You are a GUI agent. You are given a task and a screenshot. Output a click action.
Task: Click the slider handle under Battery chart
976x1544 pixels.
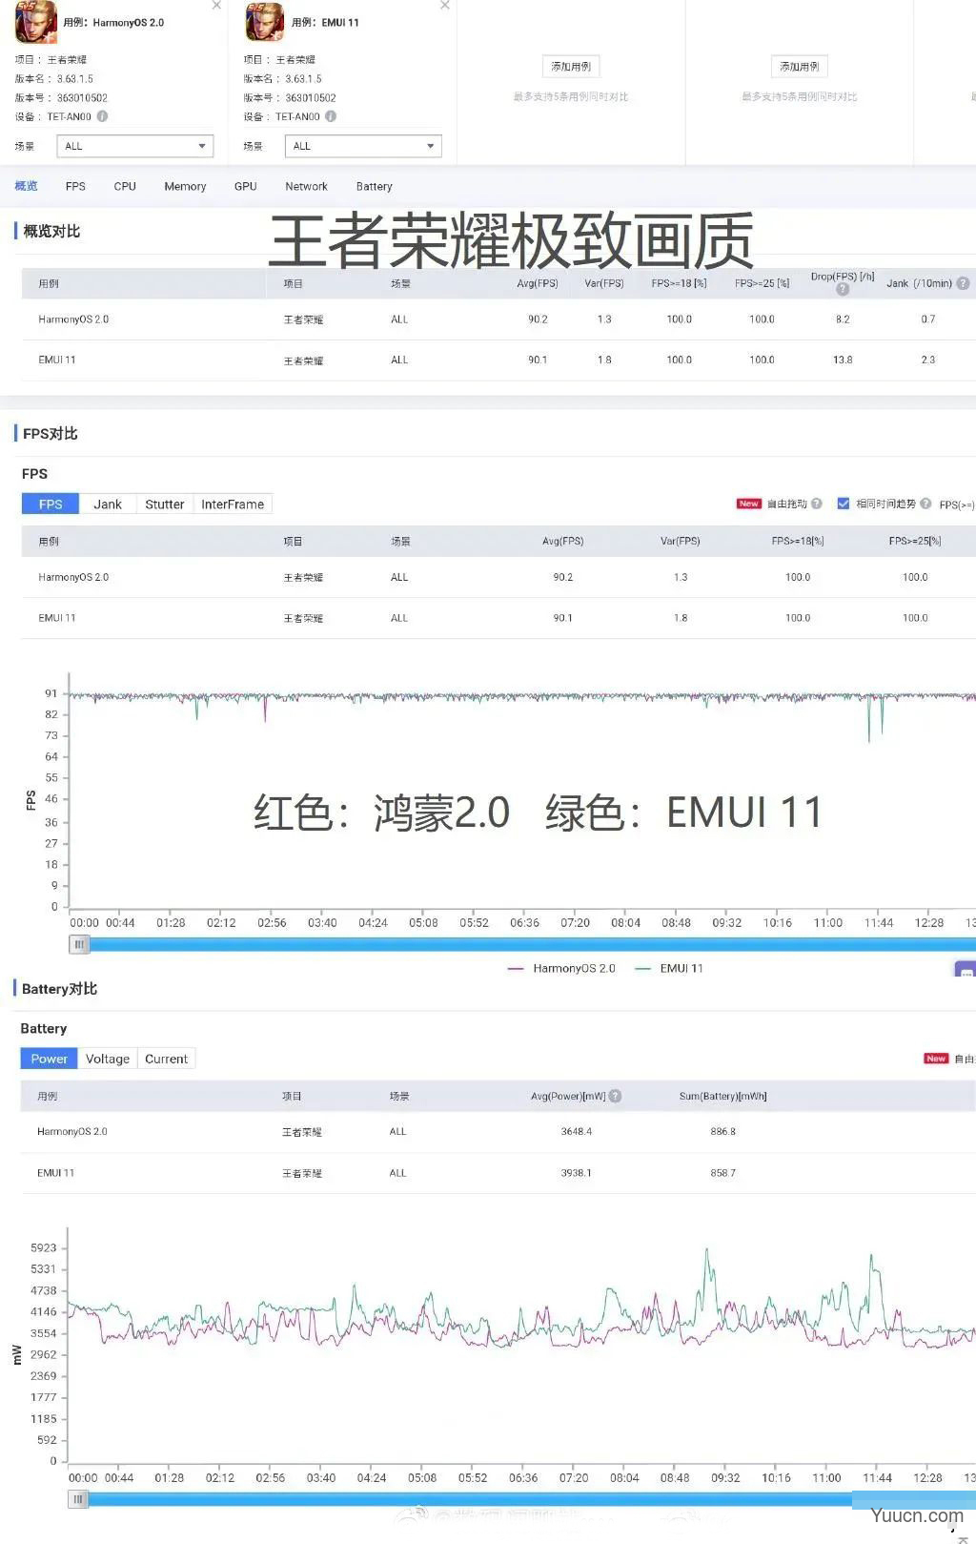(x=78, y=1499)
